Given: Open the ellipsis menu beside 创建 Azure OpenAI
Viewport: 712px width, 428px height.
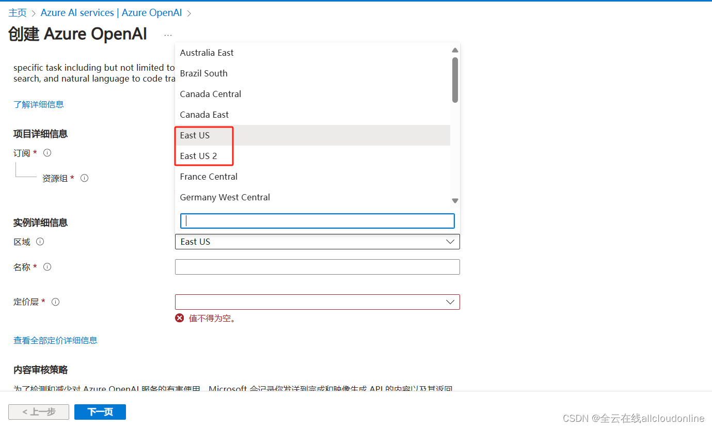Looking at the screenshot, I should tap(168, 35).
